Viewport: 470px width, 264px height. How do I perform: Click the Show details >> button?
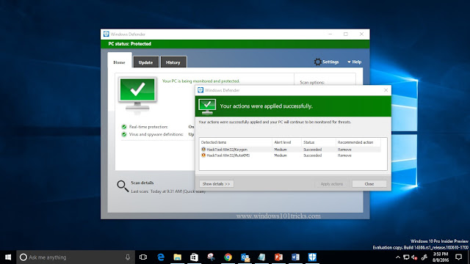[216, 184]
